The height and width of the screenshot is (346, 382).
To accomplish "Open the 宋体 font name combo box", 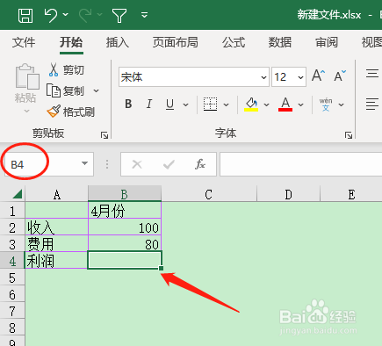I will (x=194, y=77).
